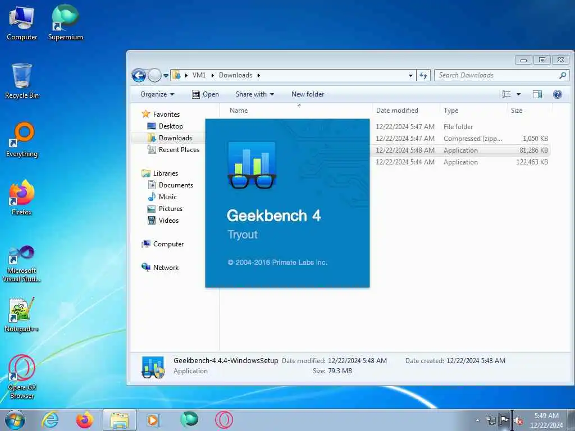Screen dimensions: 575x431
Task: Select Network in the navigation pane
Action: pos(160,268)
